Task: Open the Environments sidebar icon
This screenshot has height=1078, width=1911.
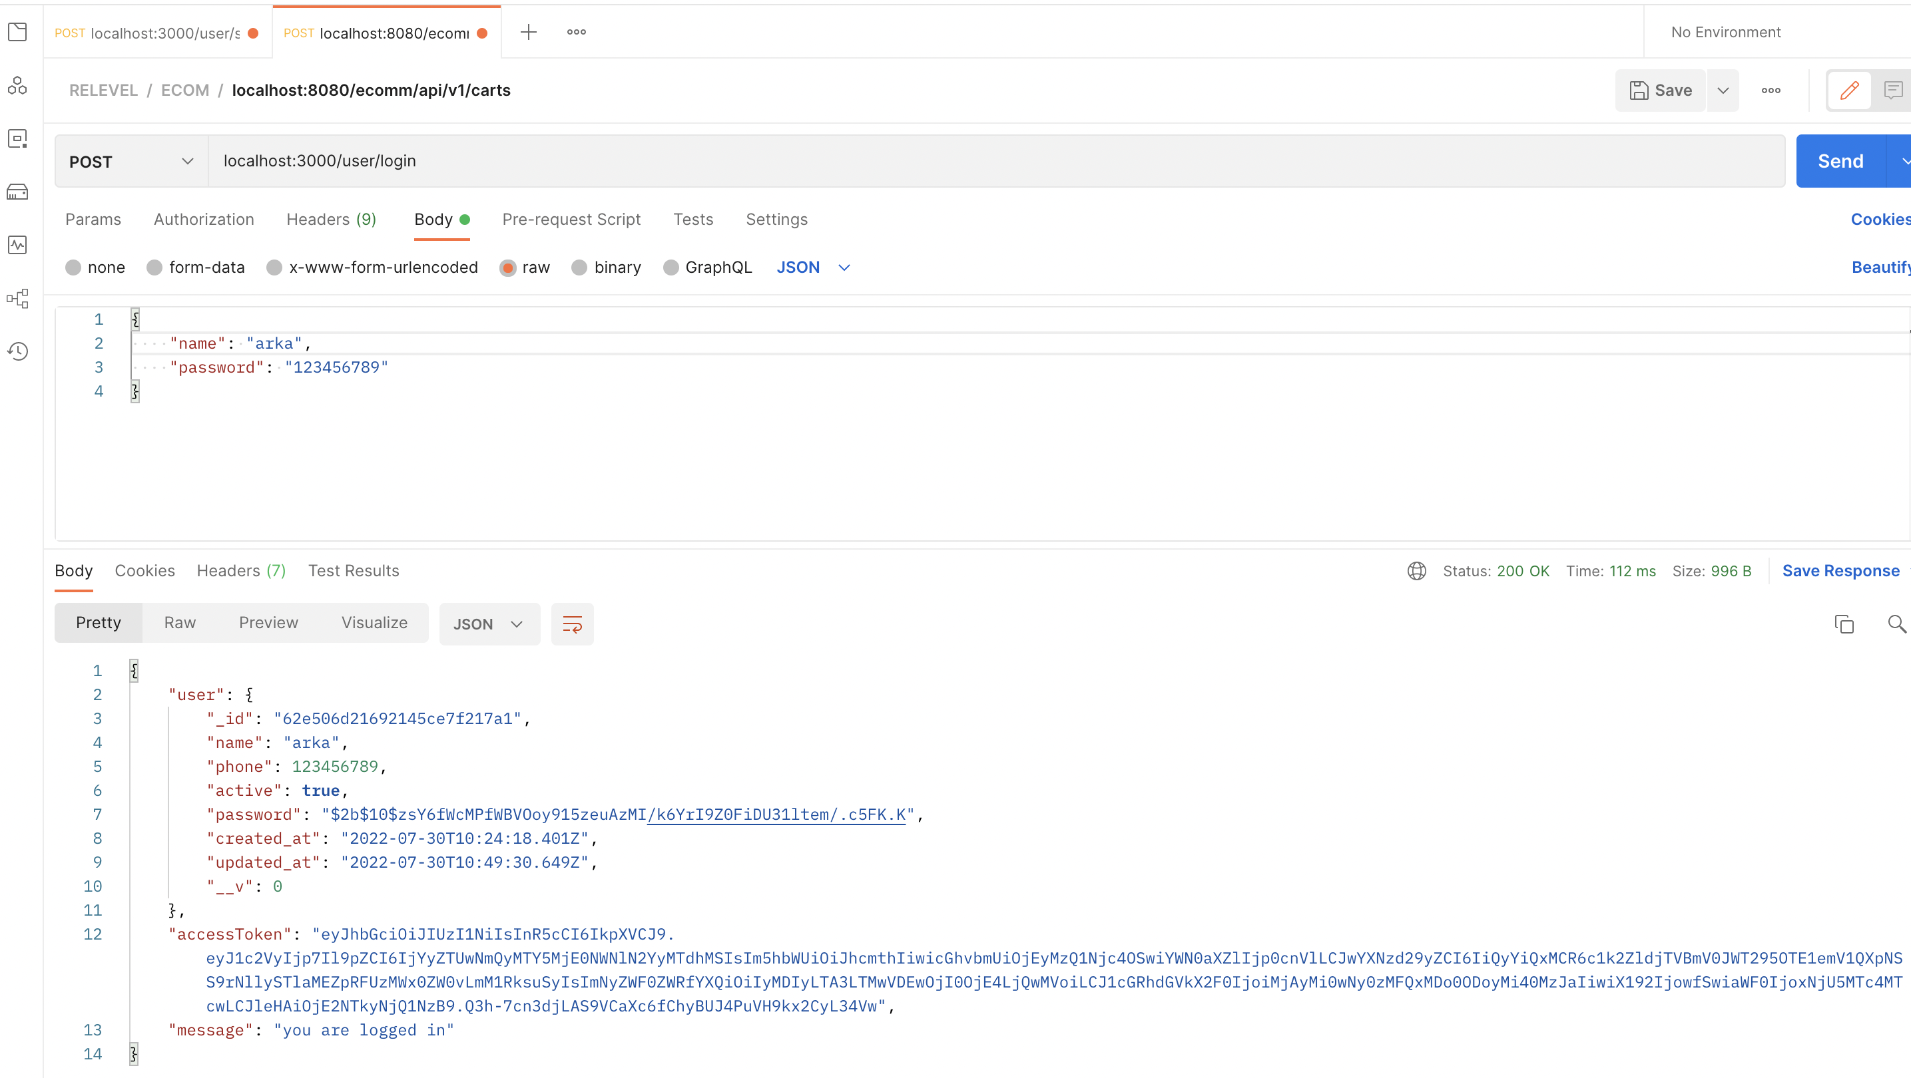Action: coord(18,138)
